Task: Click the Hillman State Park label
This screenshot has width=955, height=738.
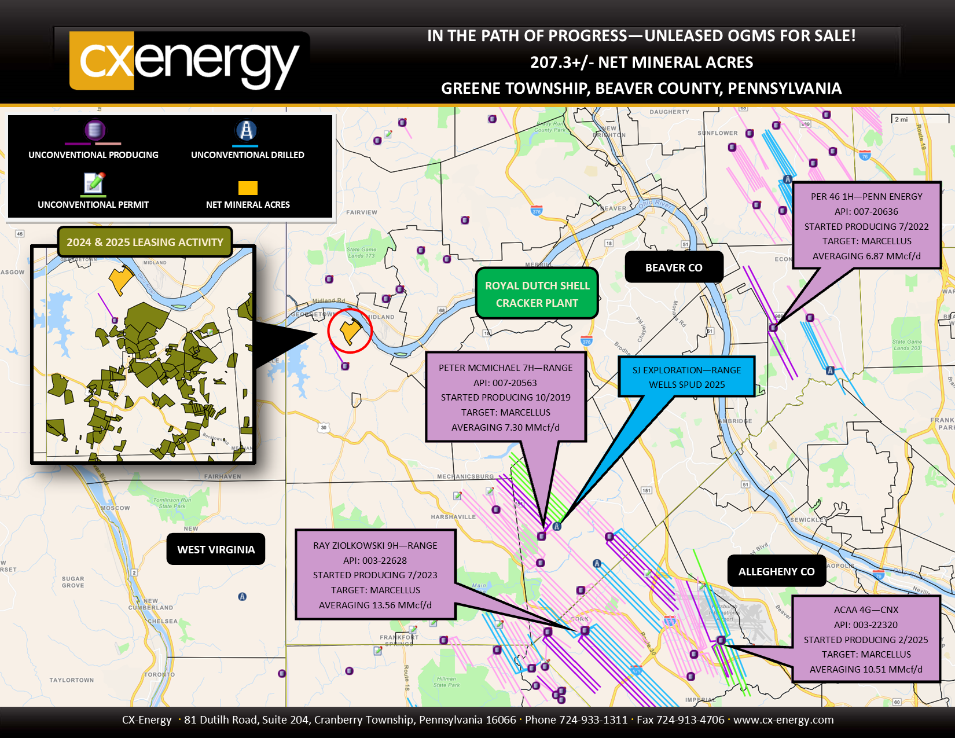Action: pyautogui.click(x=446, y=682)
